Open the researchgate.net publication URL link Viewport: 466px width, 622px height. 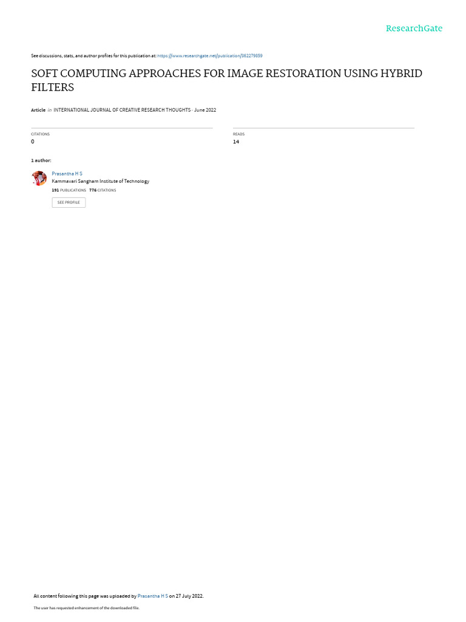(209, 56)
